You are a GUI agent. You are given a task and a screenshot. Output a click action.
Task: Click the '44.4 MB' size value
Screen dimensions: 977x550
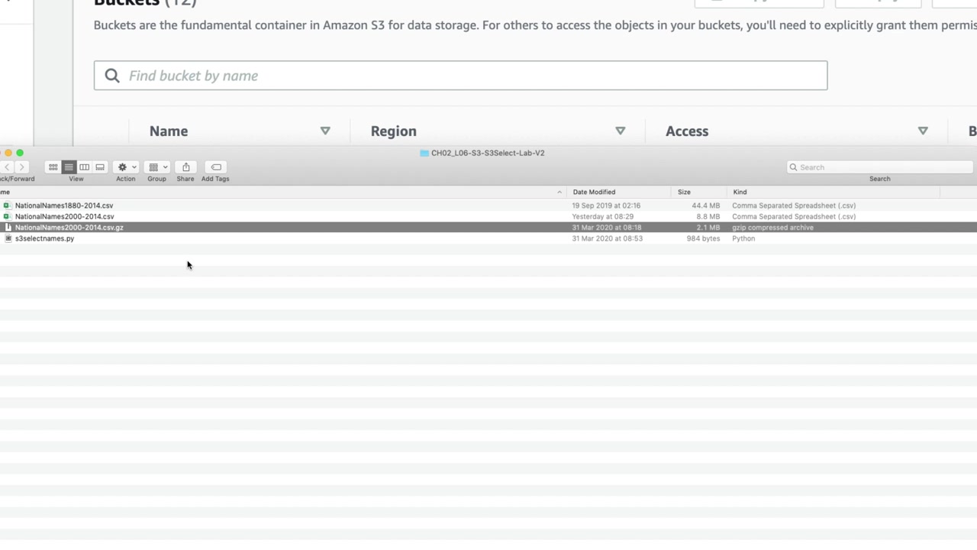706,205
